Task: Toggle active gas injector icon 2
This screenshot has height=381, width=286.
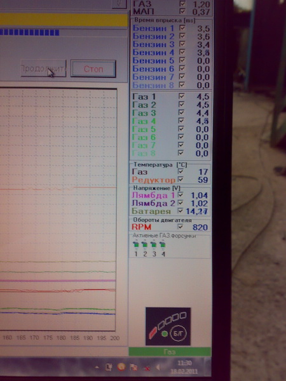Action: point(145,244)
